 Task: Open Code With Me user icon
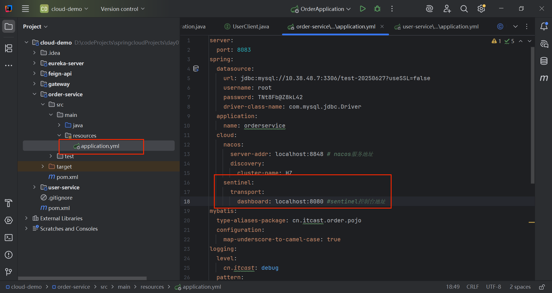(447, 9)
